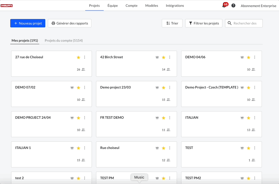Image resolution: width=279 pixels, height=184 pixels.
Task: Click members icon on DEMO 04/06
Action: coord(253,70)
